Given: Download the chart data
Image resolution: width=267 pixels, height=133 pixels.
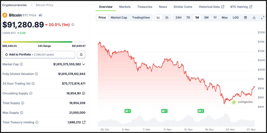Looking at the screenshot, I should 254,18.
